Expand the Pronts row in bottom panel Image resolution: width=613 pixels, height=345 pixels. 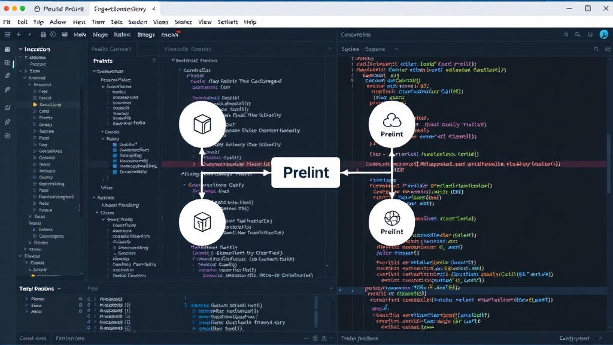click(26, 299)
